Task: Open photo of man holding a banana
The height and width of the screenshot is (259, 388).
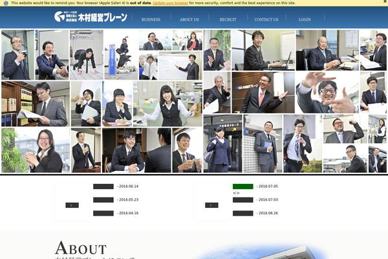Action: coord(86,104)
